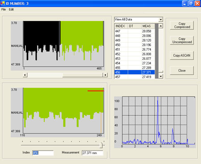The height and width of the screenshot is (164, 201).
Task: Select table row with index 452
Action: 134,54
